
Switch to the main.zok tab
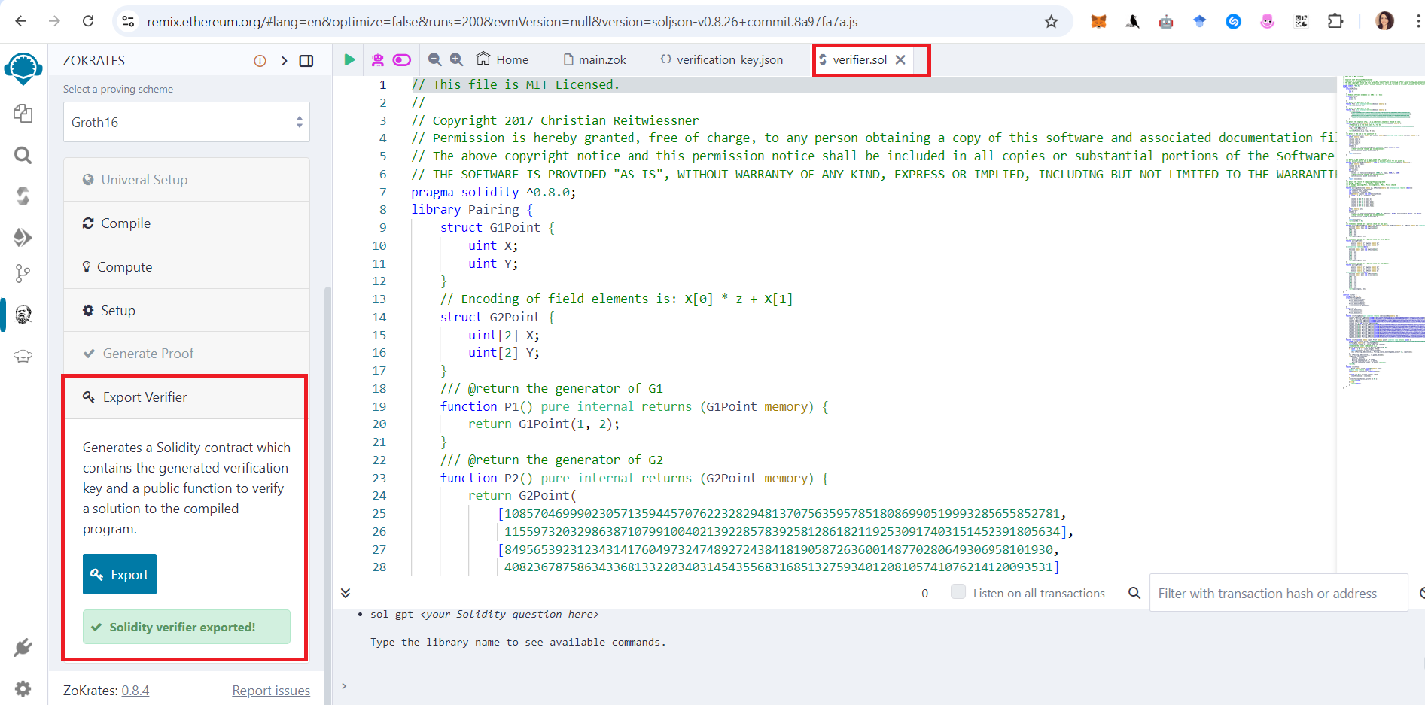coord(595,59)
